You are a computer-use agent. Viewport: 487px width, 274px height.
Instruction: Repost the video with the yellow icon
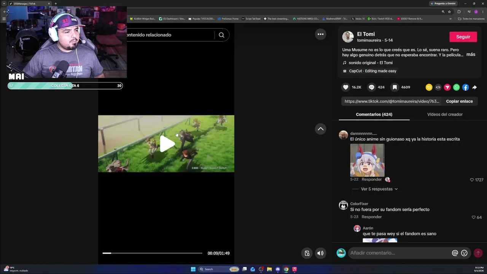point(429,87)
